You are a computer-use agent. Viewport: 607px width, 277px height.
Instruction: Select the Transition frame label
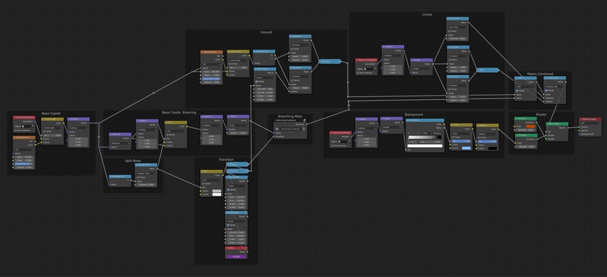tap(226, 159)
